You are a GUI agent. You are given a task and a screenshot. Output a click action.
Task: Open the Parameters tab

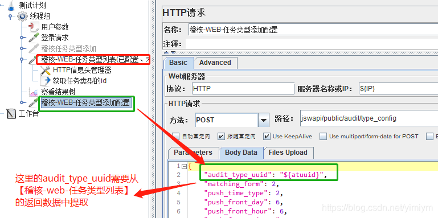[x=193, y=153]
